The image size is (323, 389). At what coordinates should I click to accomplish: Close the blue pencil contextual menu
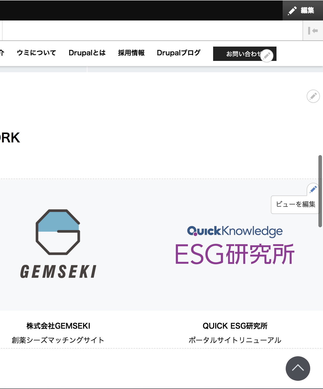pyautogui.click(x=313, y=189)
